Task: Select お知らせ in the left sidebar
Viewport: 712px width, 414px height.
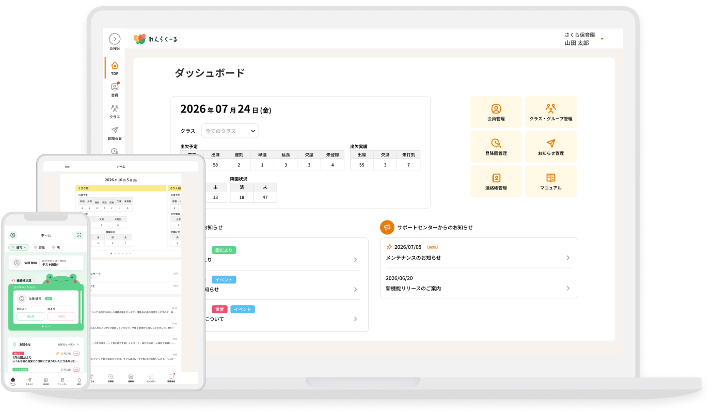Action: coord(115,133)
